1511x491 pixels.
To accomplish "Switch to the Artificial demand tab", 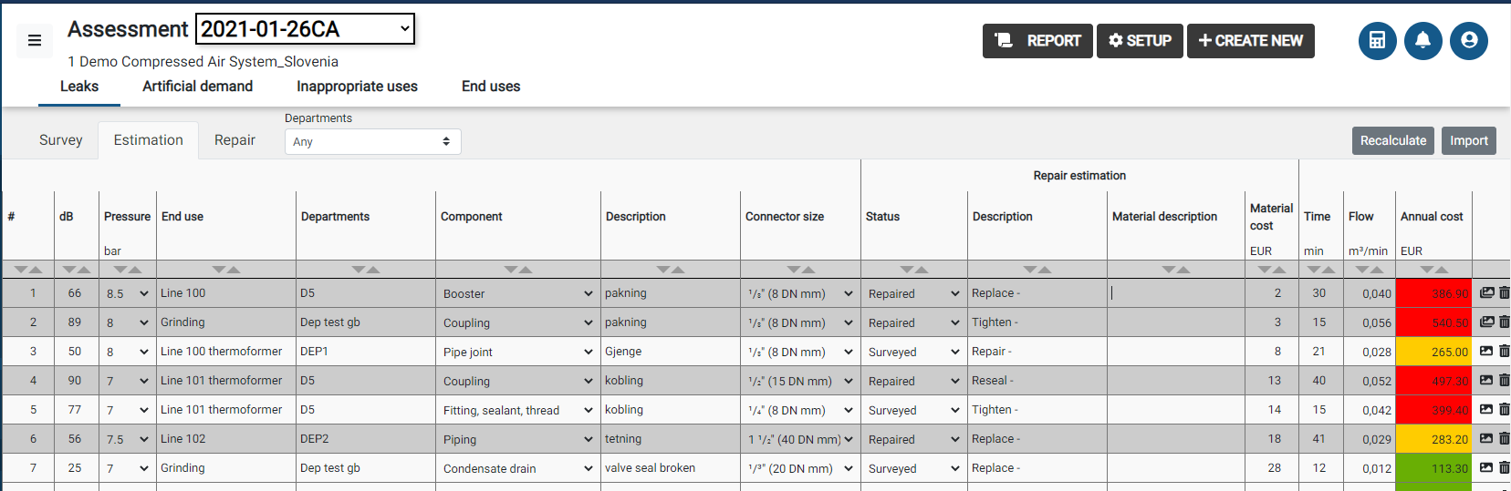I will point(197,87).
